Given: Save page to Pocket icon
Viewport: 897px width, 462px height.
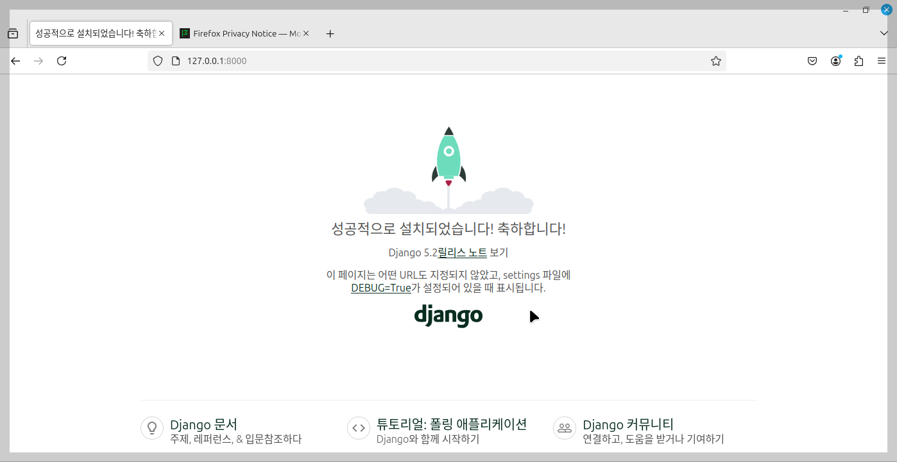Looking at the screenshot, I should pyautogui.click(x=812, y=61).
